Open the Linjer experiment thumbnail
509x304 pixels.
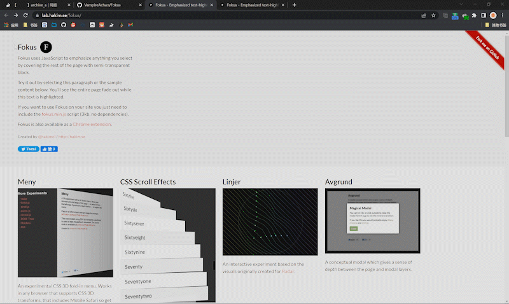pos(270,222)
